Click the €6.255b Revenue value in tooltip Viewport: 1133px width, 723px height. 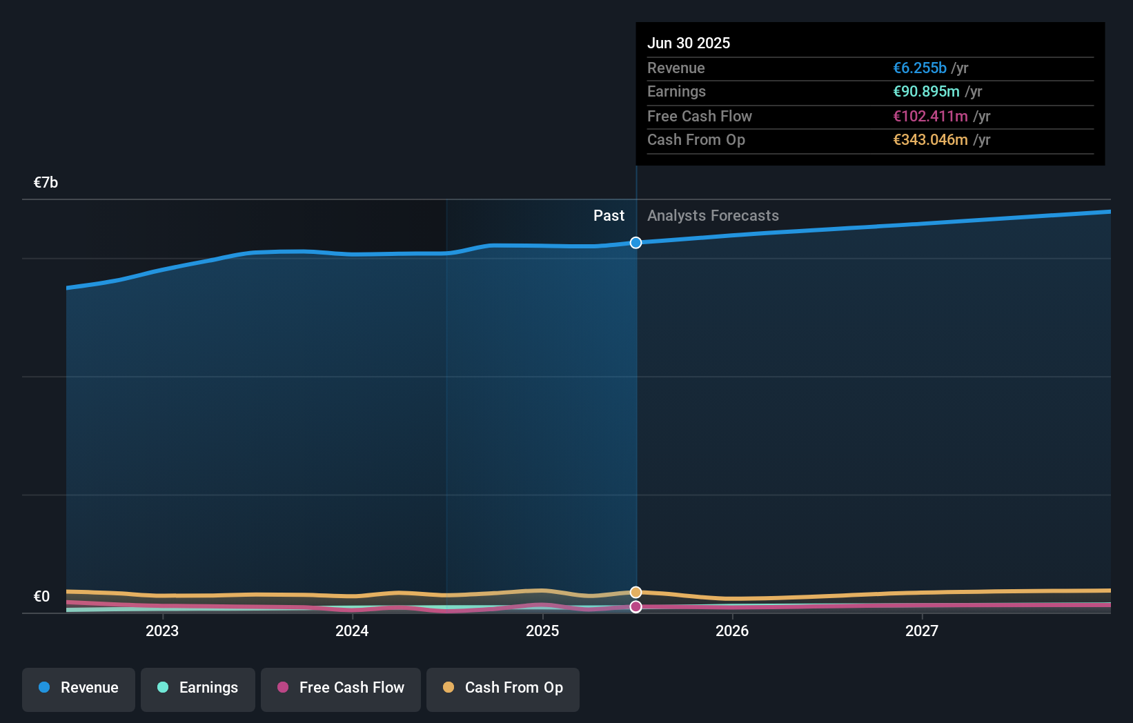[x=919, y=68]
